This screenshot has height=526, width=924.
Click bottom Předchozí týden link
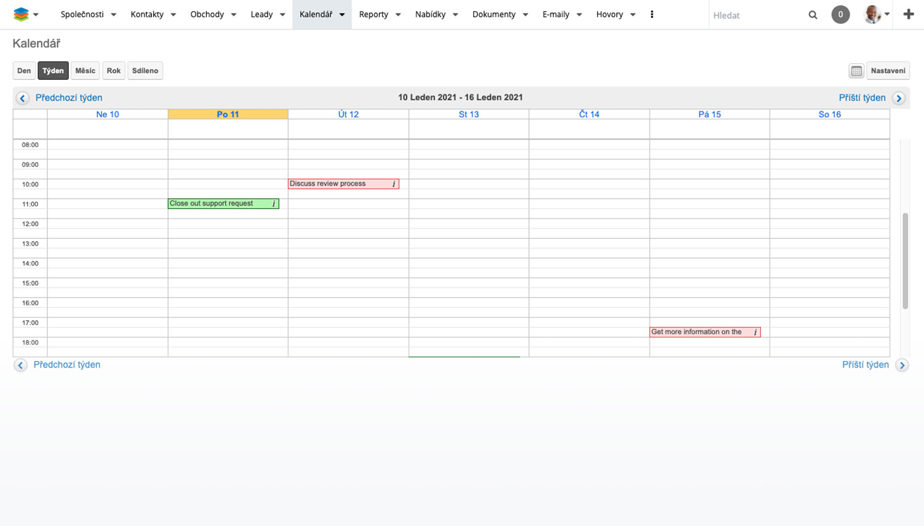[66, 365]
